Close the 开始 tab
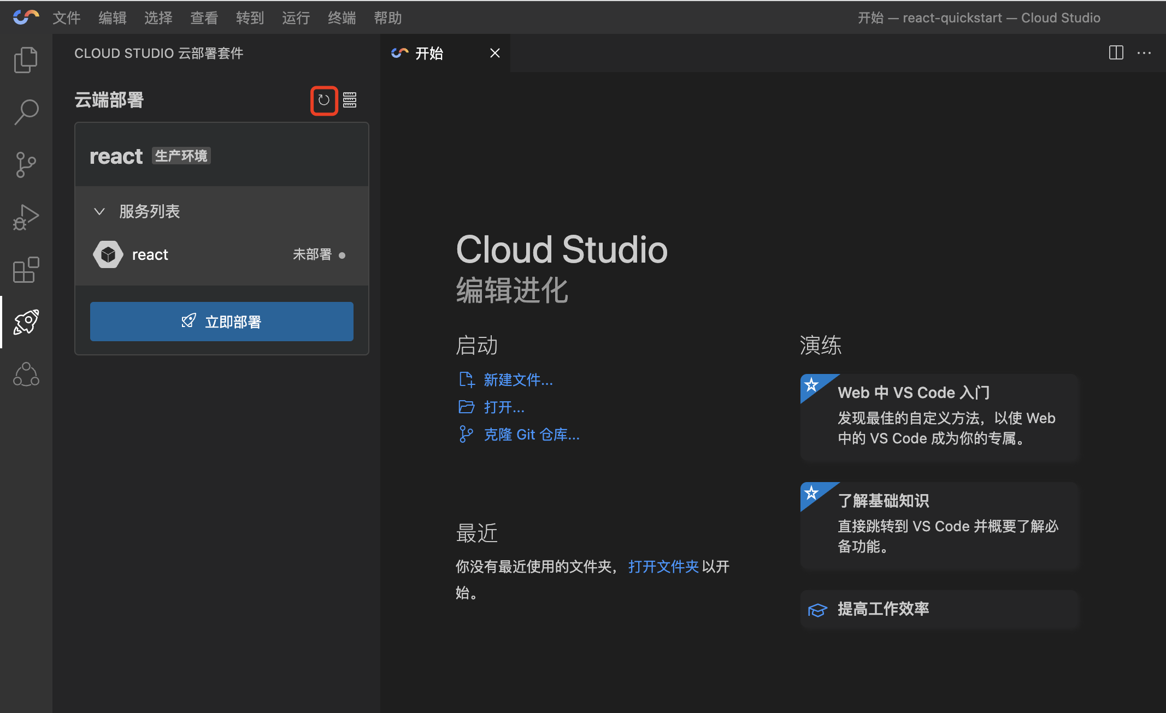The width and height of the screenshot is (1166, 713). (x=495, y=53)
